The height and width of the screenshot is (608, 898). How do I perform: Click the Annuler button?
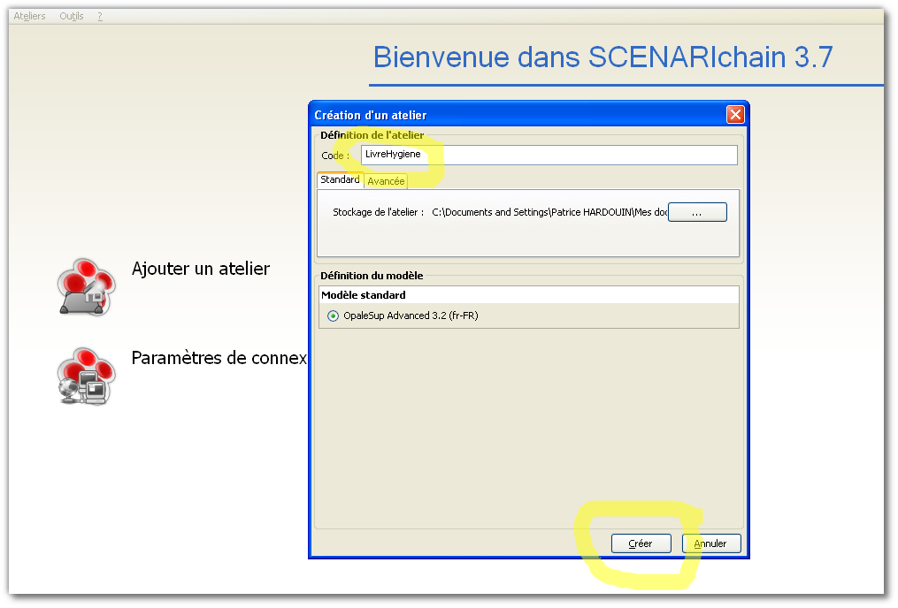coord(711,543)
